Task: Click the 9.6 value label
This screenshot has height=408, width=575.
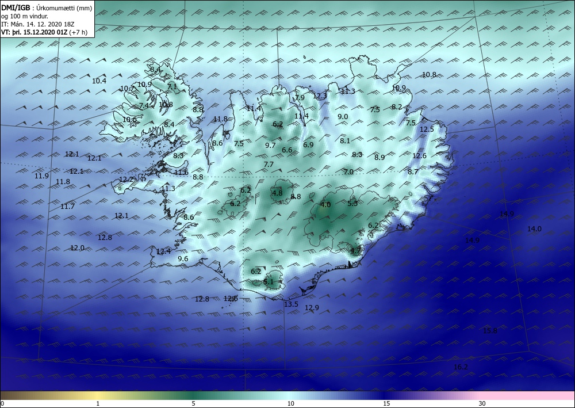Action: (183, 259)
